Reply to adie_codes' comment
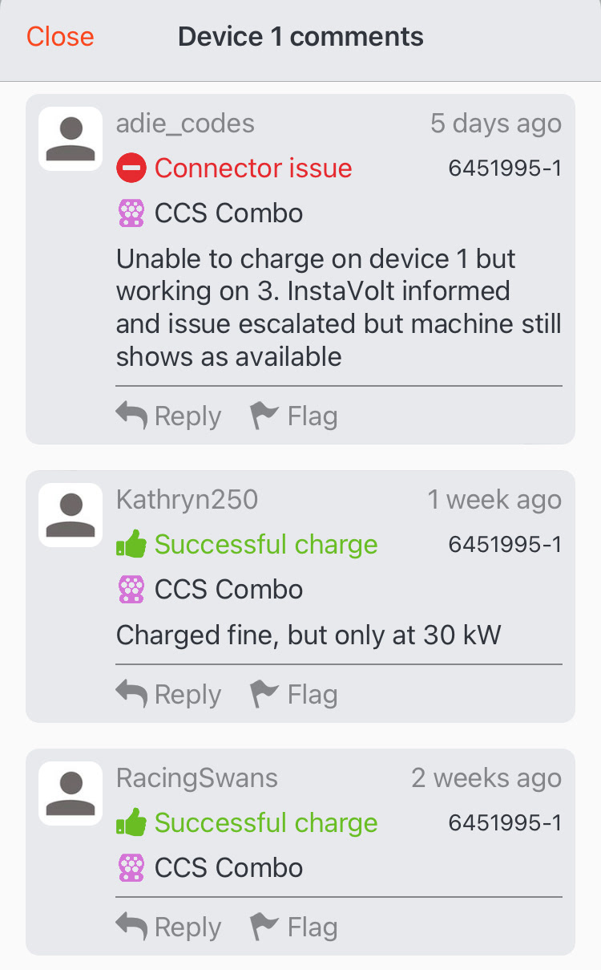This screenshot has width=601, height=970. [168, 416]
